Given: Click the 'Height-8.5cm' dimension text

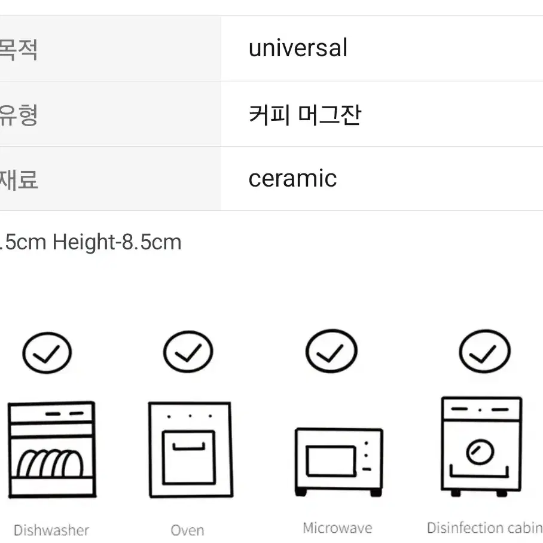Looking at the screenshot, I should (117, 242).
